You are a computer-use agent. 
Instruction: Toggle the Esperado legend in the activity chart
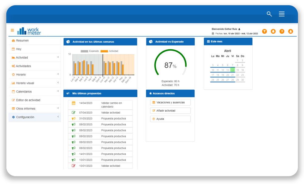click(x=90, y=51)
